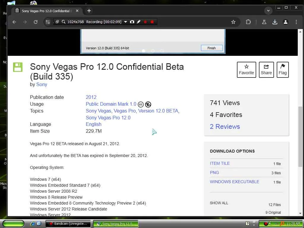Screen dimensions: 304x228
Task: Open the browser profile icon
Action: pyautogui.click(x=285, y=22)
